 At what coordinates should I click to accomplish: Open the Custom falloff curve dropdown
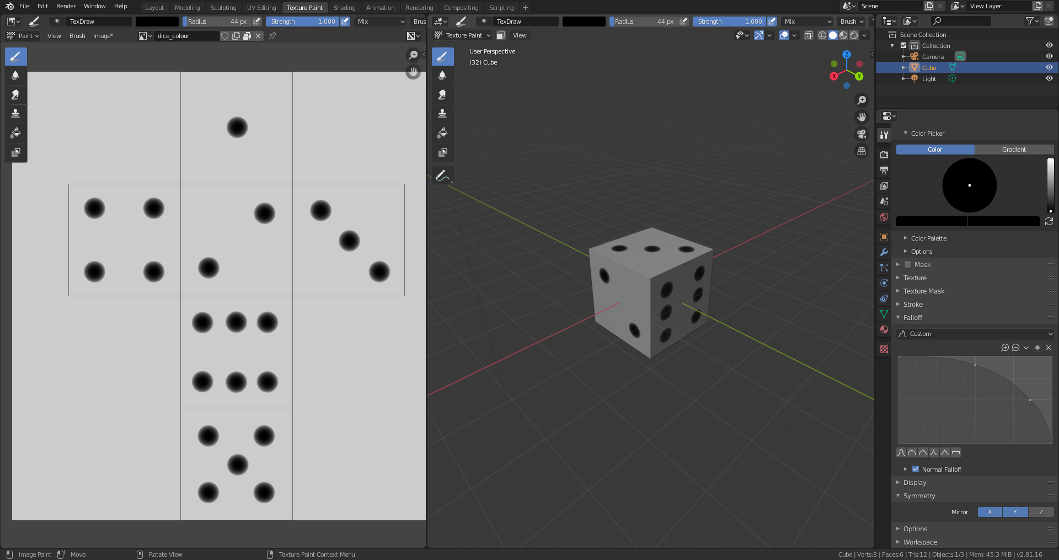[x=975, y=334]
